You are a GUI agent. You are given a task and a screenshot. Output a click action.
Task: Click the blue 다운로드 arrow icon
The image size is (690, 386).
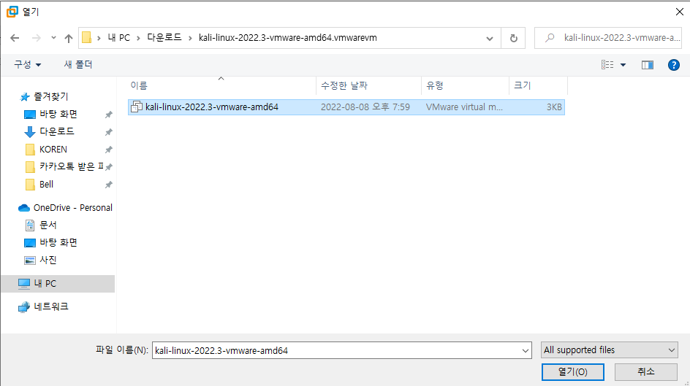click(30, 132)
